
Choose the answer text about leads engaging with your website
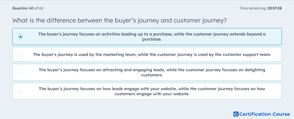[x=152, y=91]
